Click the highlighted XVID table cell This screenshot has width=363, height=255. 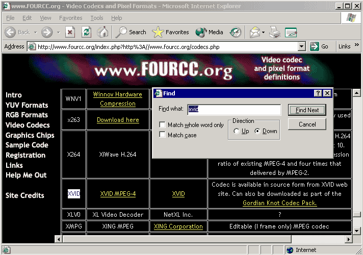[x=74, y=194]
